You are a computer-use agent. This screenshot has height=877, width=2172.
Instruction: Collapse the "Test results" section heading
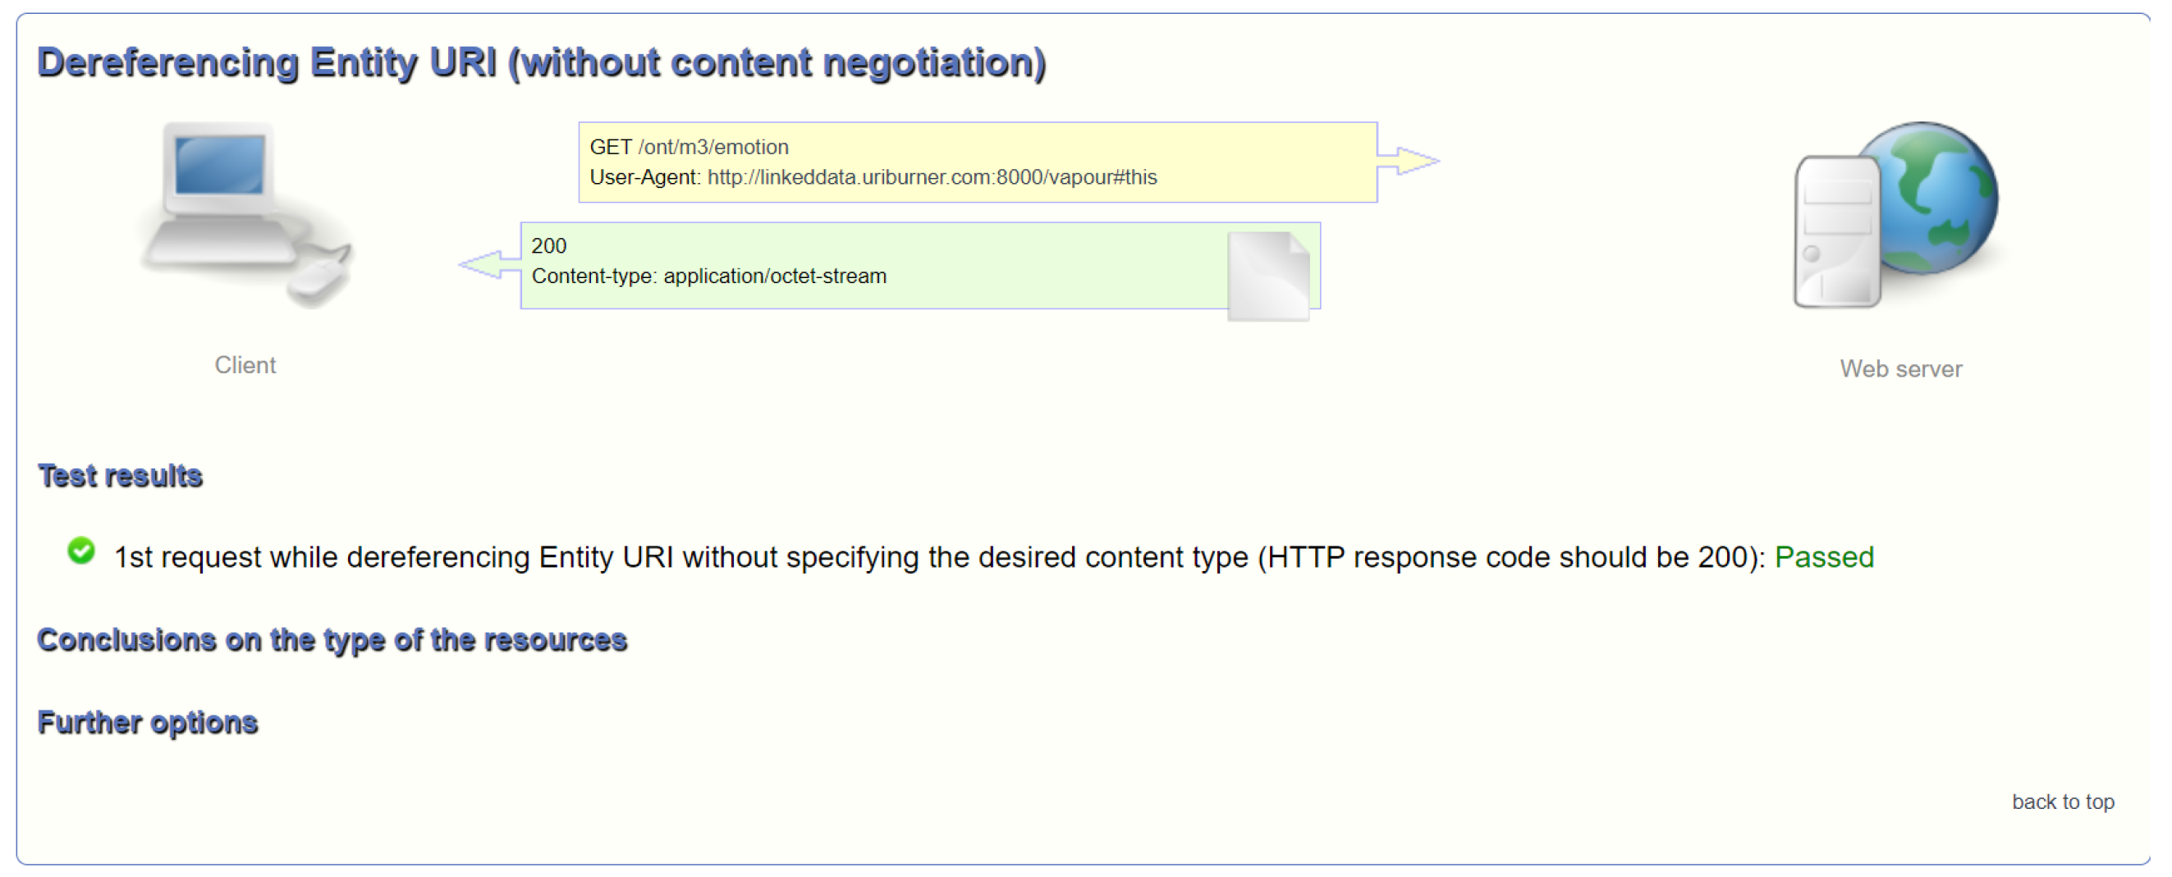coord(120,476)
